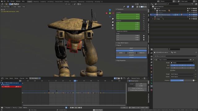Open Add Bone Constraint dropdown
The height and width of the screenshot is (111, 198).
point(175,56)
